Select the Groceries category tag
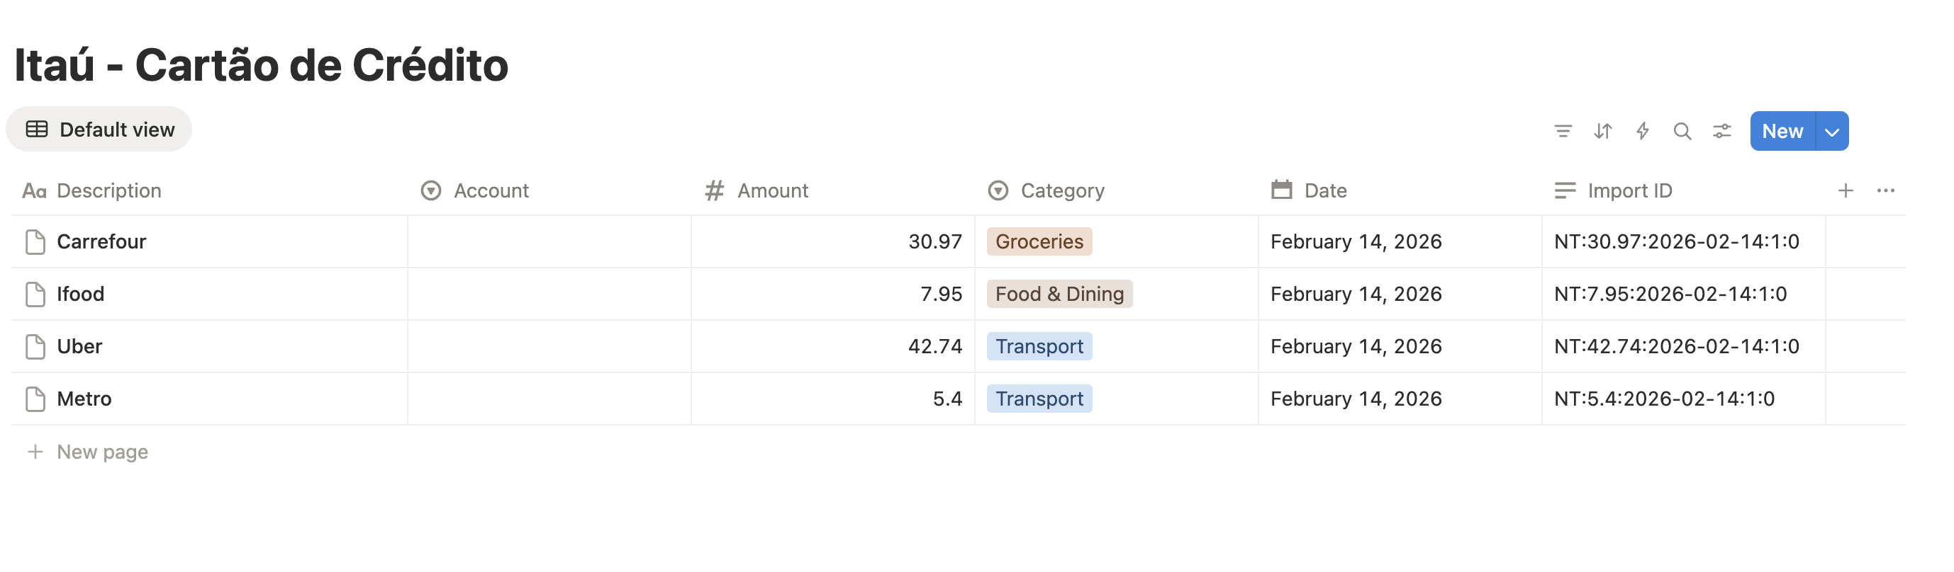Image resolution: width=1954 pixels, height=572 pixels. click(x=1039, y=241)
